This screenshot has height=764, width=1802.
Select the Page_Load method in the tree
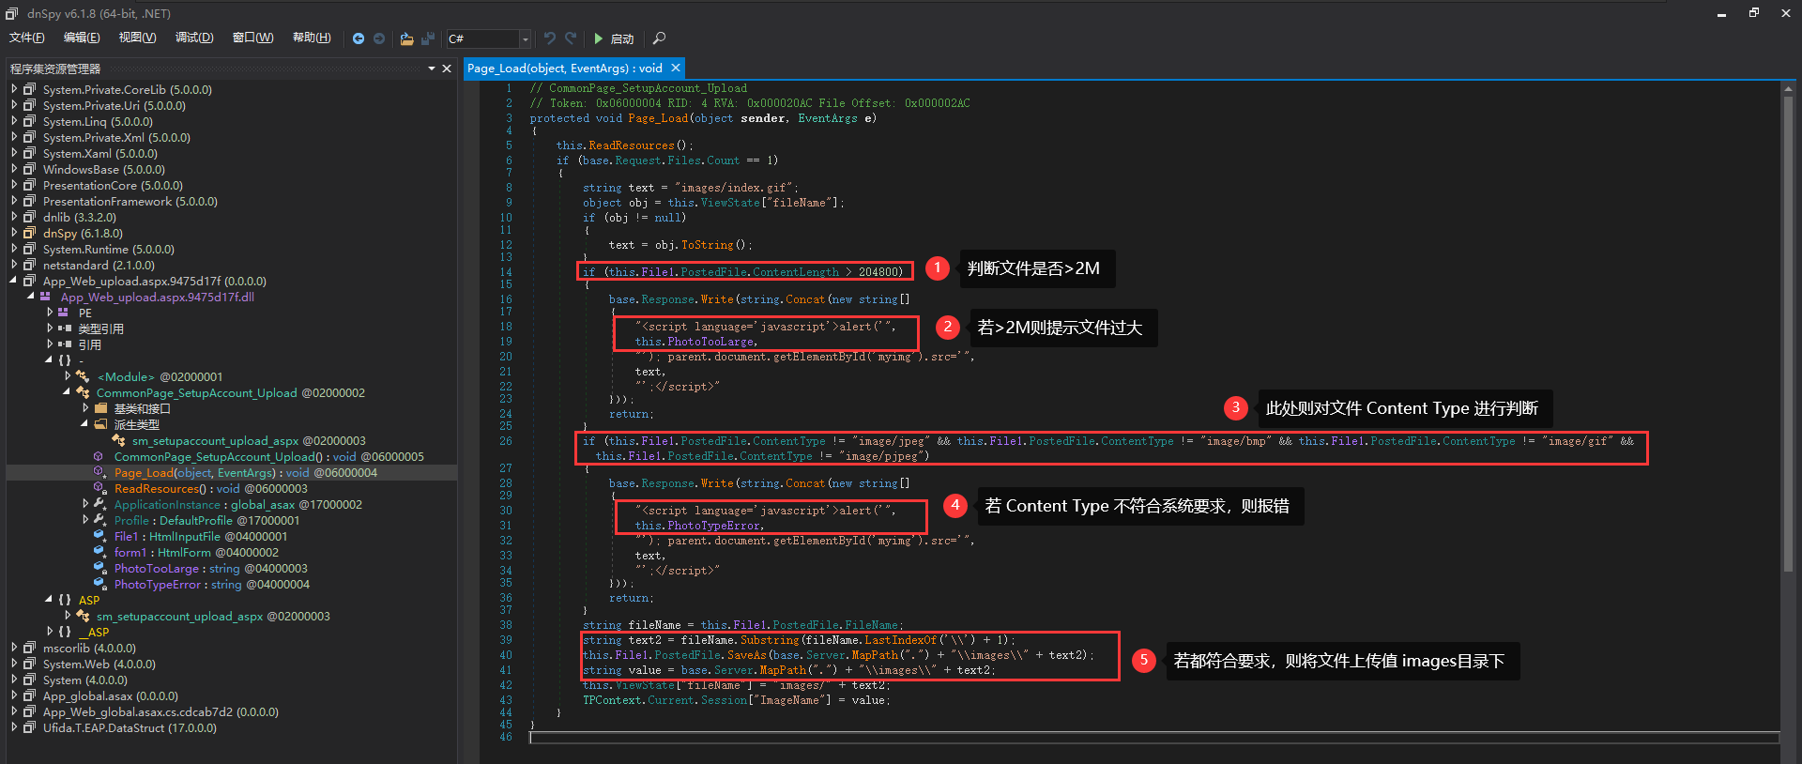point(246,472)
